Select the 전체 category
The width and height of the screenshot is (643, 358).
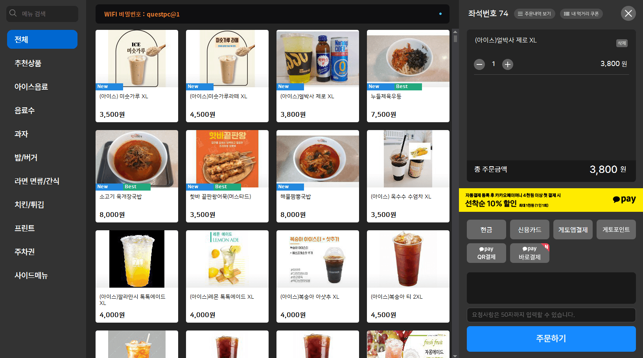point(42,39)
